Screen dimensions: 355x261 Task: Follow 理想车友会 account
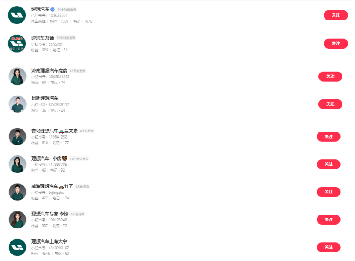335,43
